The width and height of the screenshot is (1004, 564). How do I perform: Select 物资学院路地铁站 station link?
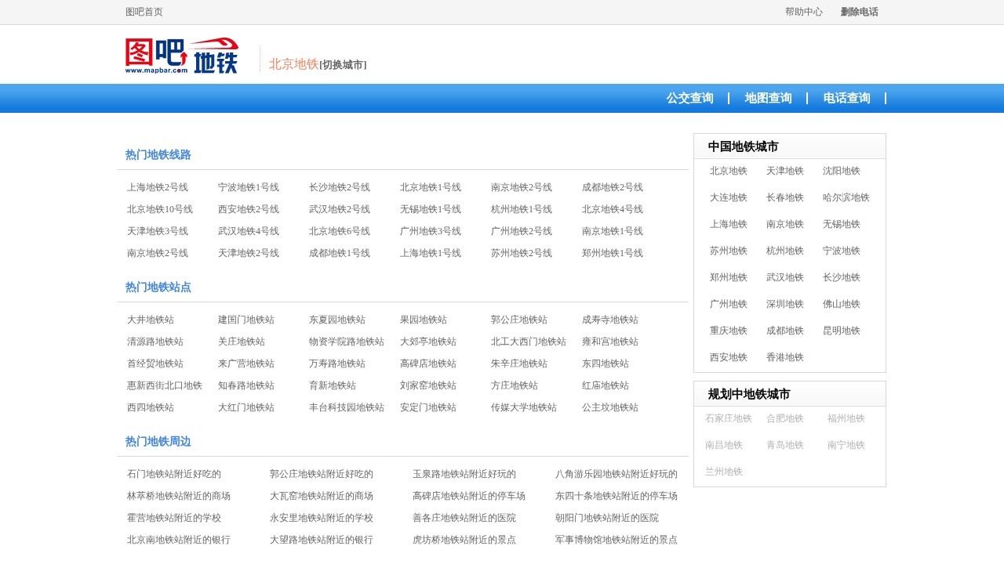347,342
